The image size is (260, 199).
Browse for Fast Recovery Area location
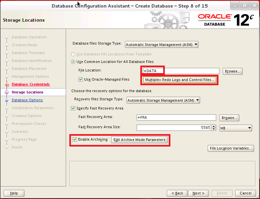[229, 118]
